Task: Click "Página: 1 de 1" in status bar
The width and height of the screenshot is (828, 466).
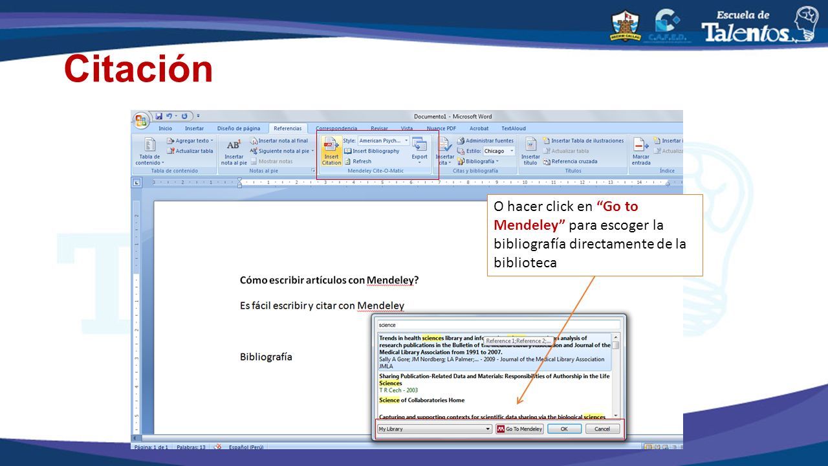Action: 151,447
